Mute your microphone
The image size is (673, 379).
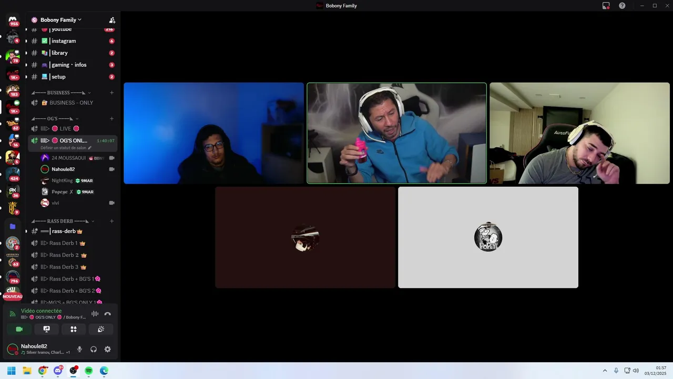(79, 349)
